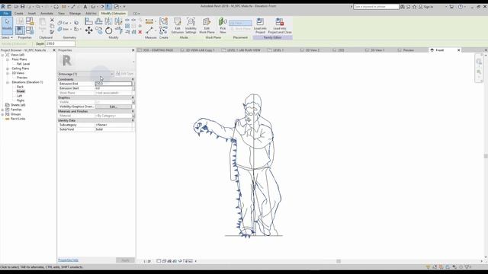Collapse the Elevations (Elevation 1) node
The height and width of the screenshot is (274, 488).
coord(8,82)
